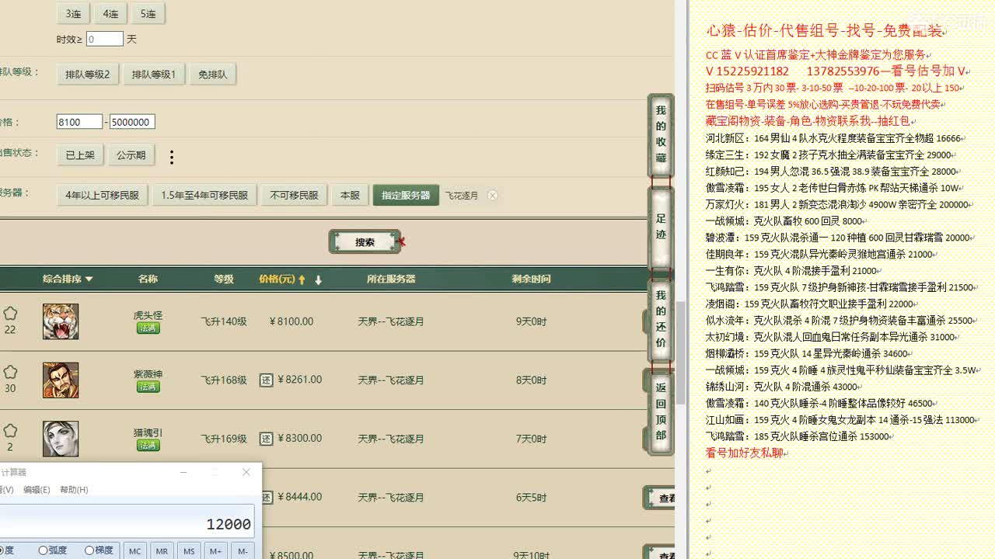
Task: Click 查看 button for ¥8444.00 listing
Action: [660, 498]
